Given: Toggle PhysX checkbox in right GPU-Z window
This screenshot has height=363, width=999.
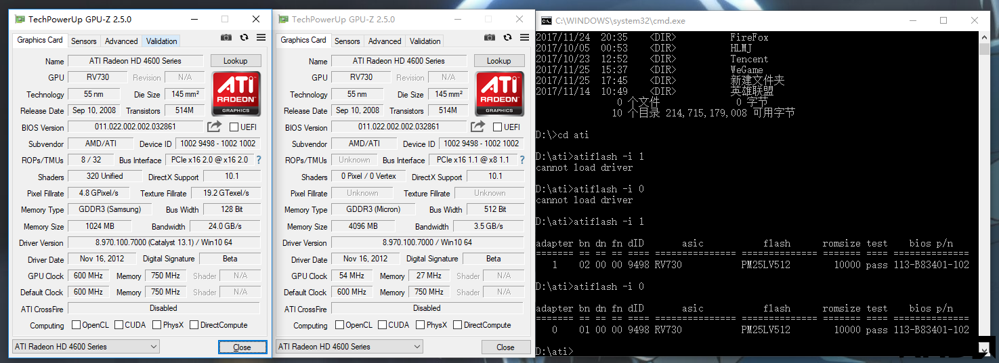Looking at the screenshot, I should [420, 325].
